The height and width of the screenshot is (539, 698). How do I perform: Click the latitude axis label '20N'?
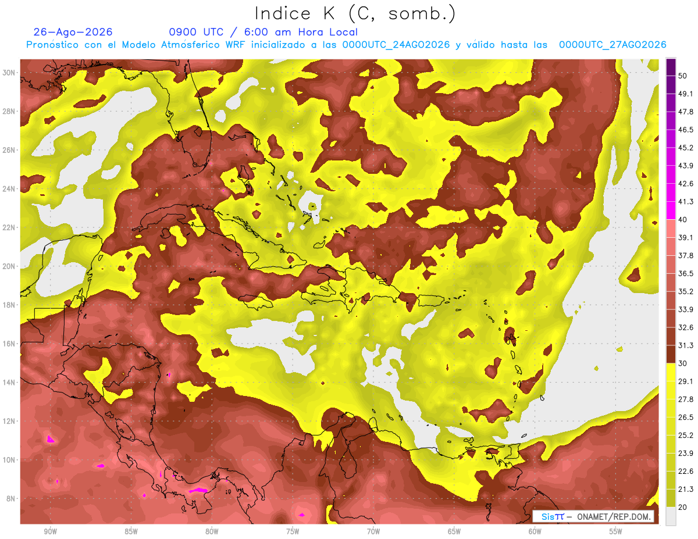(10, 266)
